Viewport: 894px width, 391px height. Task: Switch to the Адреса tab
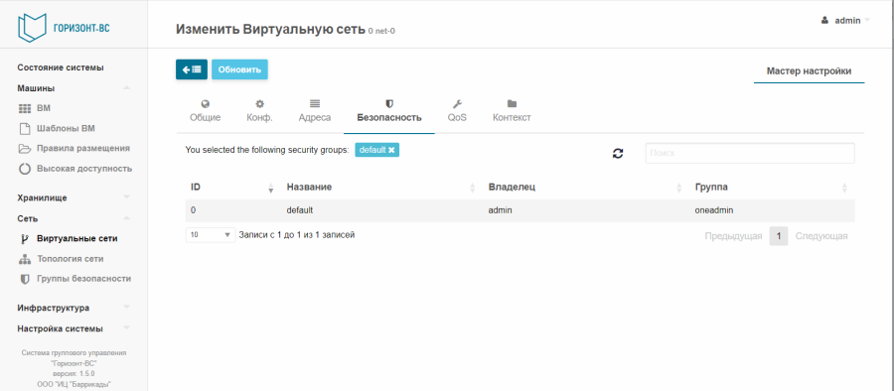click(315, 112)
